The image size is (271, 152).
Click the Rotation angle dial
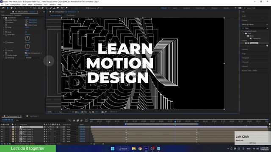click(x=28, y=46)
